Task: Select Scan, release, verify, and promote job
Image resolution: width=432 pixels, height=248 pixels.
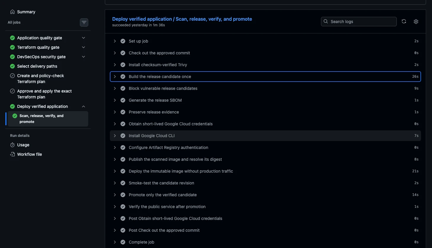Action: coord(48,119)
